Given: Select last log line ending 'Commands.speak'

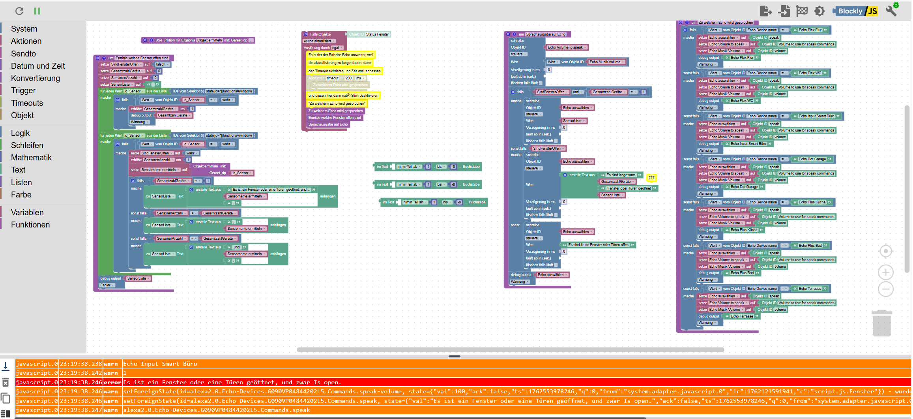Looking at the screenshot, I should pyautogui.click(x=463, y=410).
